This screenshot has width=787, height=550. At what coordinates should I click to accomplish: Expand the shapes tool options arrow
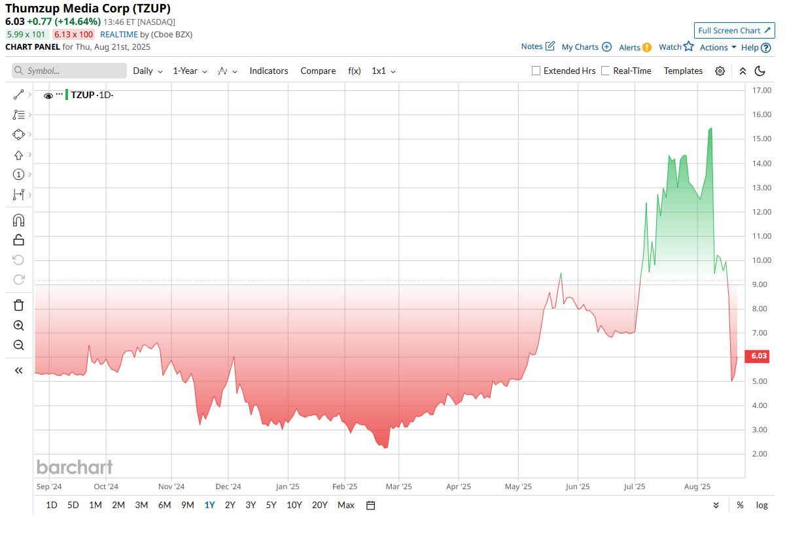click(x=30, y=135)
